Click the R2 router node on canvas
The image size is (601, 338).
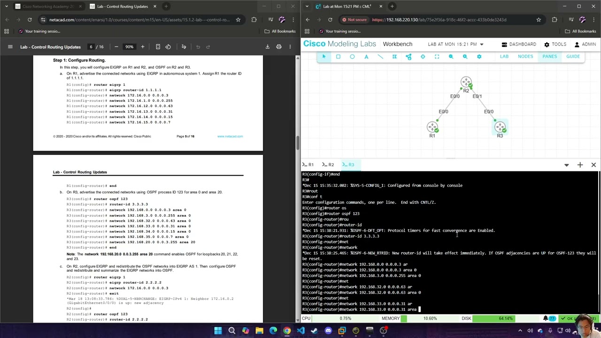point(466,83)
